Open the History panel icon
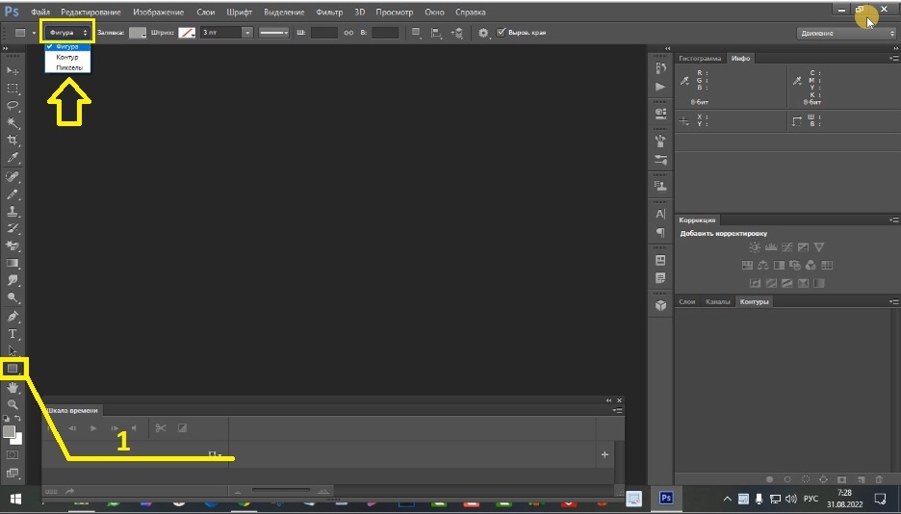Image resolution: width=901 pixels, height=514 pixels. [x=660, y=67]
